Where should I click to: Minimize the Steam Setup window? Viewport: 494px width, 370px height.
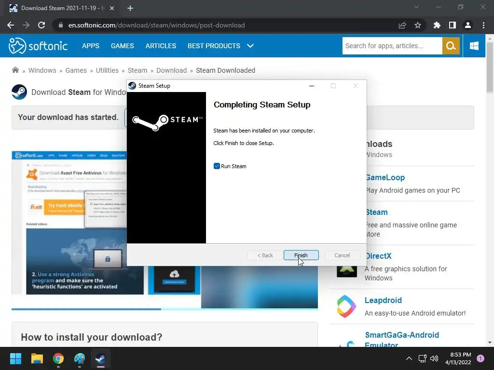(312, 86)
